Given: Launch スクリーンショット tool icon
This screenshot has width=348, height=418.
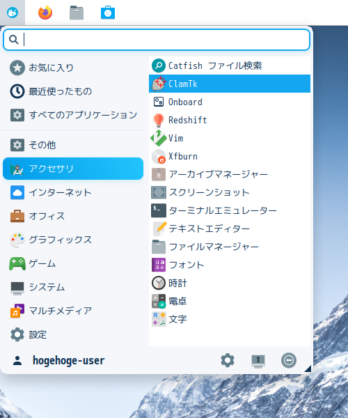Looking at the screenshot, I should (159, 192).
